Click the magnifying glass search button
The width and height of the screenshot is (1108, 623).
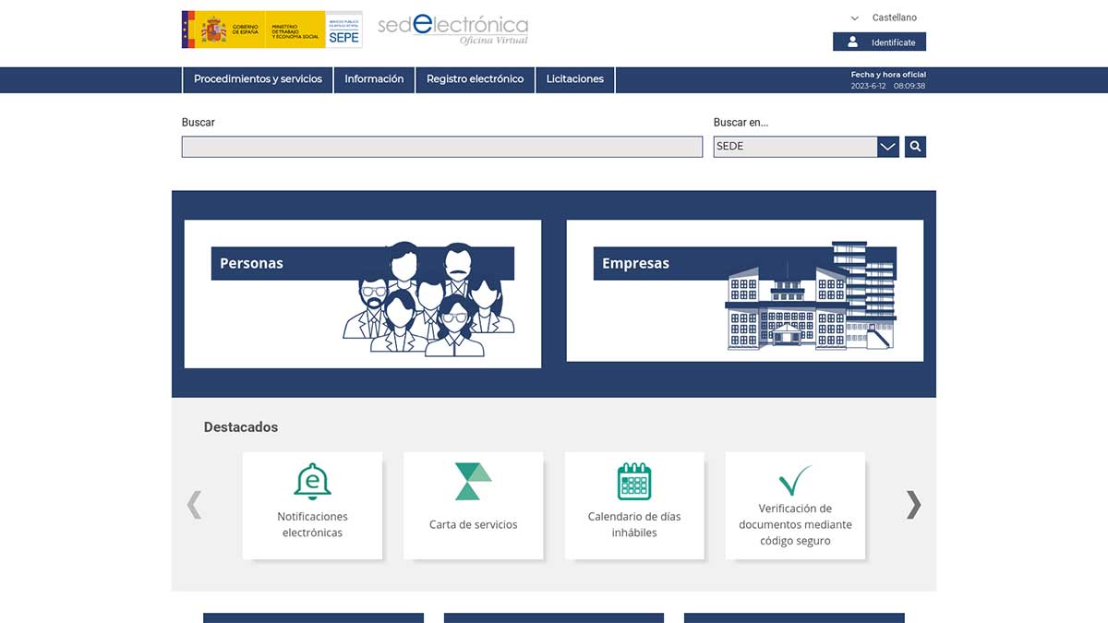pos(915,147)
